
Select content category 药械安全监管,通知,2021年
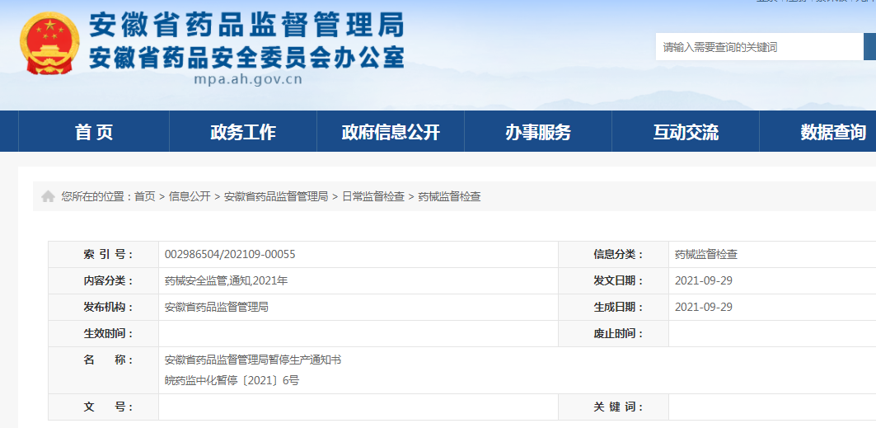click(227, 281)
